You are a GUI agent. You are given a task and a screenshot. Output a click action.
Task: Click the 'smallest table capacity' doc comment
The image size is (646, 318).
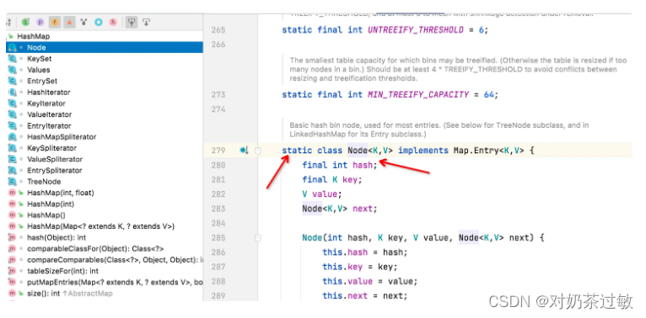pyautogui.click(x=458, y=69)
